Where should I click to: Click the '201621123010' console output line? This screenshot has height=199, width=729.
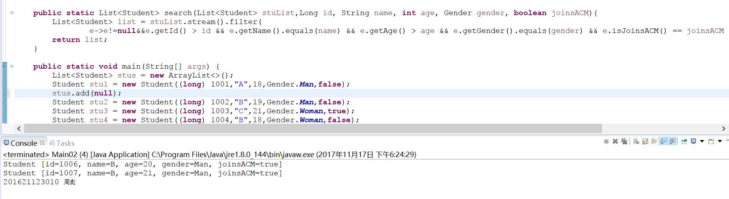[x=39, y=182]
